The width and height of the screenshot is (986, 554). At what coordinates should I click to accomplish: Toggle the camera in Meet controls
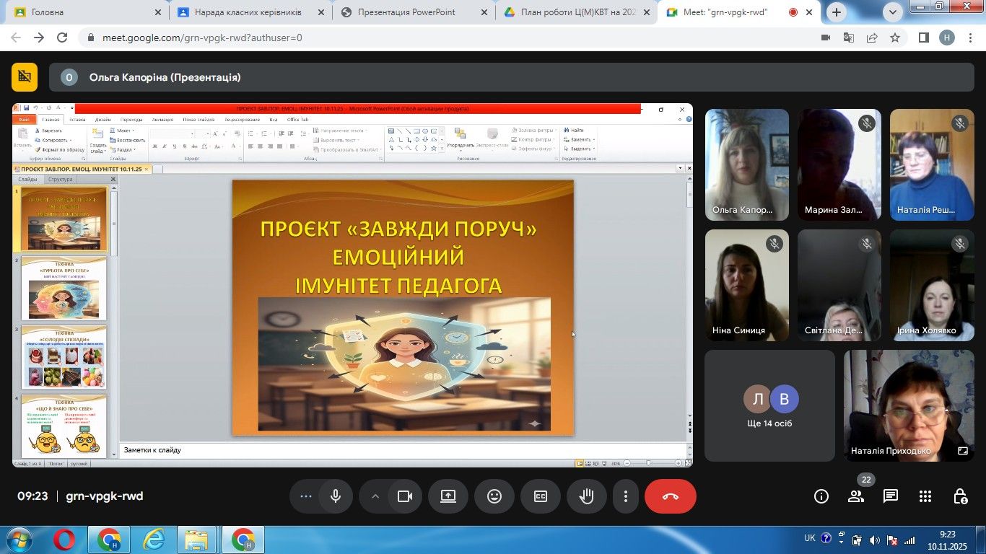pyautogui.click(x=405, y=496)
